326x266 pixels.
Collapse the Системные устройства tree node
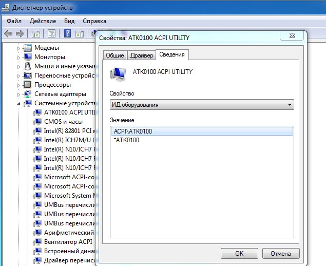click(20, 104)
